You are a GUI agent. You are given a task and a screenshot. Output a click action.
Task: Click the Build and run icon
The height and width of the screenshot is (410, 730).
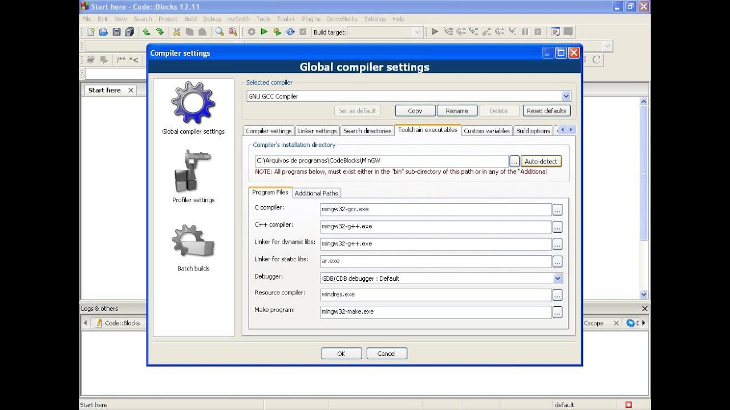click(x=277, y=32)
